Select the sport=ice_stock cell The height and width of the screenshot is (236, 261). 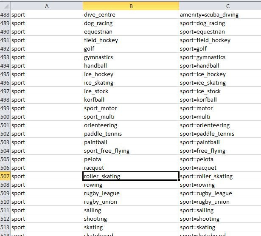(220, 91)
